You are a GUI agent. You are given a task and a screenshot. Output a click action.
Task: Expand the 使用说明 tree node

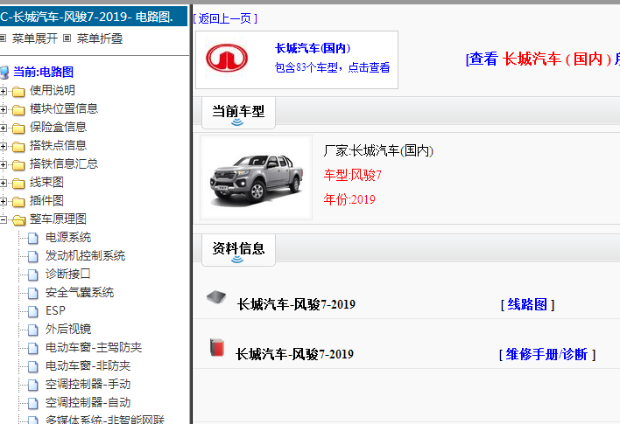point(3,91)
